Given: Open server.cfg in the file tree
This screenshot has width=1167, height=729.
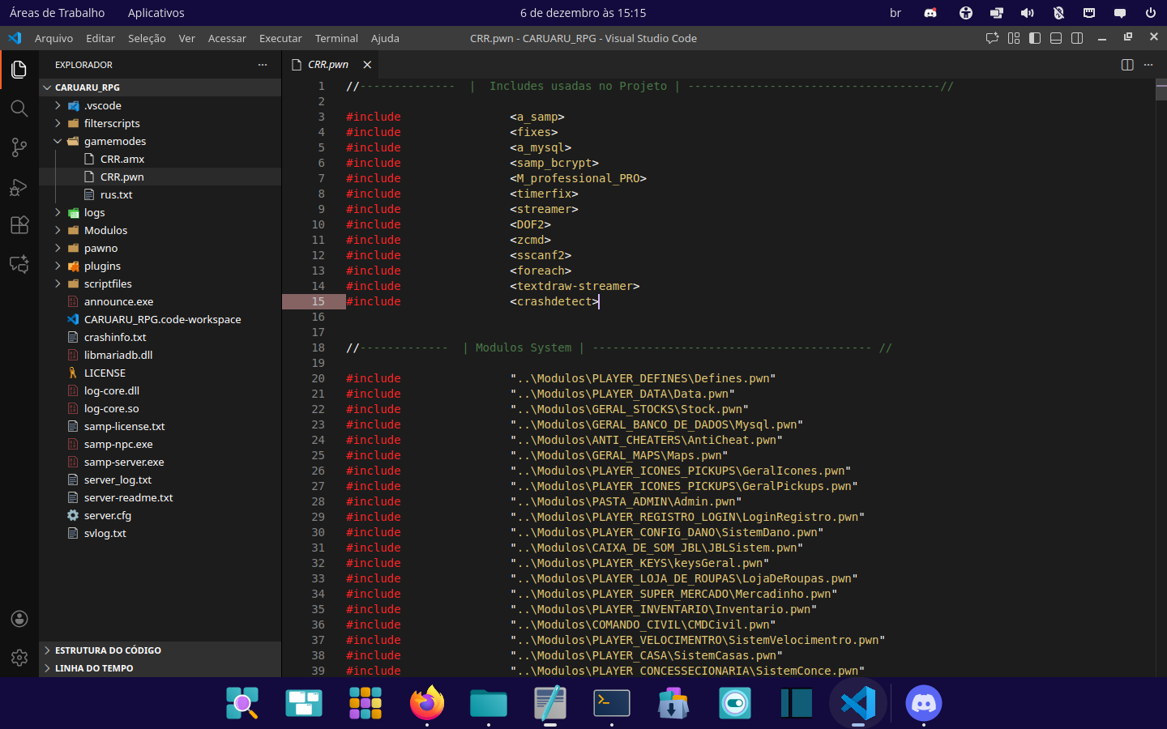Looking at the screenshot, I should click(x=160, y=515).
